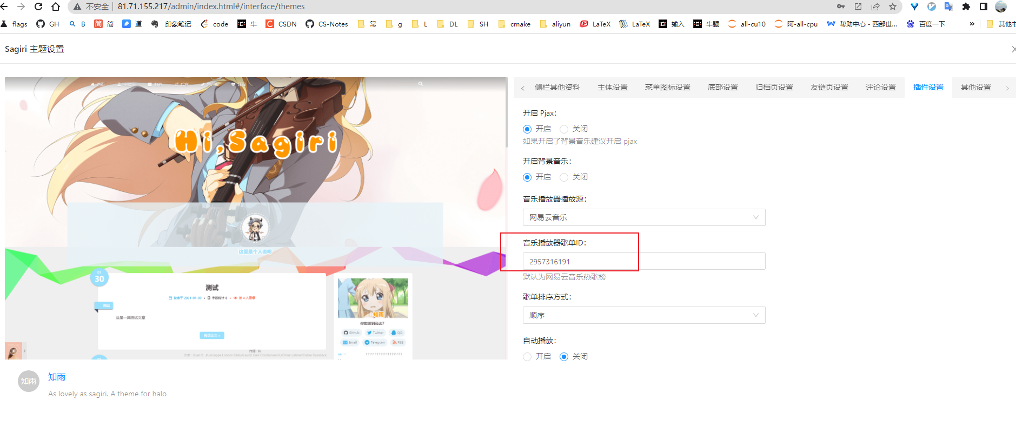Switch to 其他设置 tab
1016x446 pixels.
(976, 87)
